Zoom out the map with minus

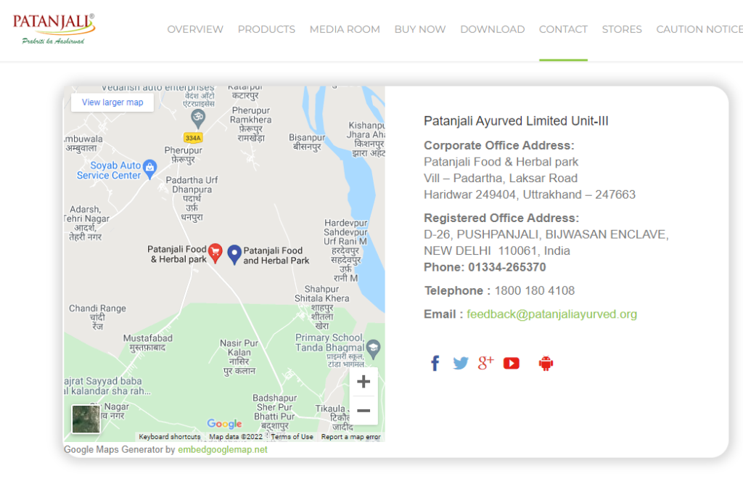coord(364,410)
